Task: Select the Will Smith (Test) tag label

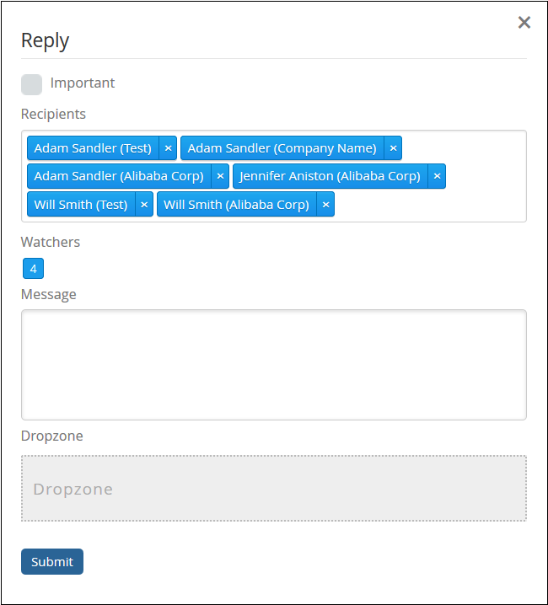Action: [x=81, y=205]
